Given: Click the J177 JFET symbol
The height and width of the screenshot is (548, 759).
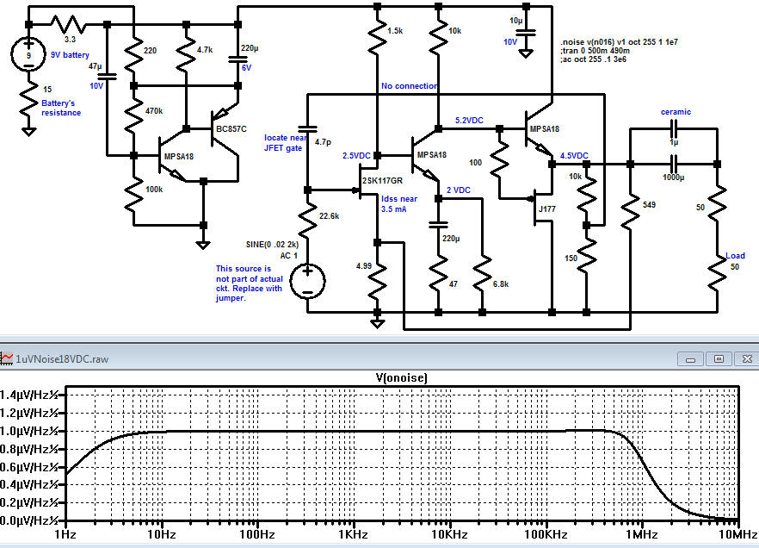Looking at the screenshot, I should [542, 209].
